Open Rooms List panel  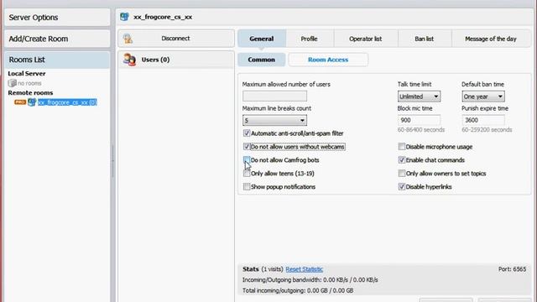coord(57,60)
